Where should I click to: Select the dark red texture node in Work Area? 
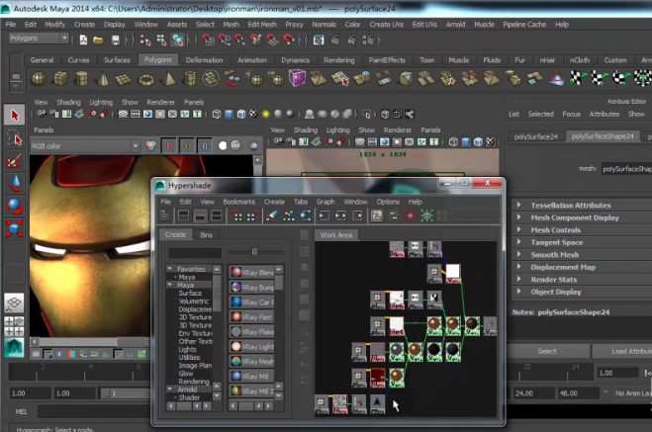pos(378,377)
